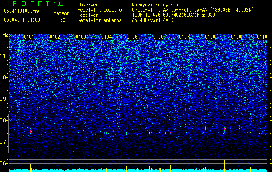
Task: Click the 0104 time marker
Action: click(x=106, y=37)
